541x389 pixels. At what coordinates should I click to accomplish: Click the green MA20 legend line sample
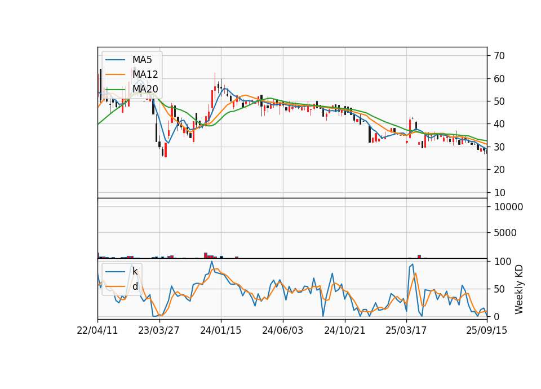115,89
